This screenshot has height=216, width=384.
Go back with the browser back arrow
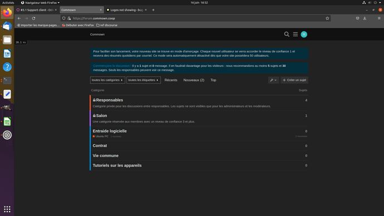pyautogui.click(x=19, y=18)
